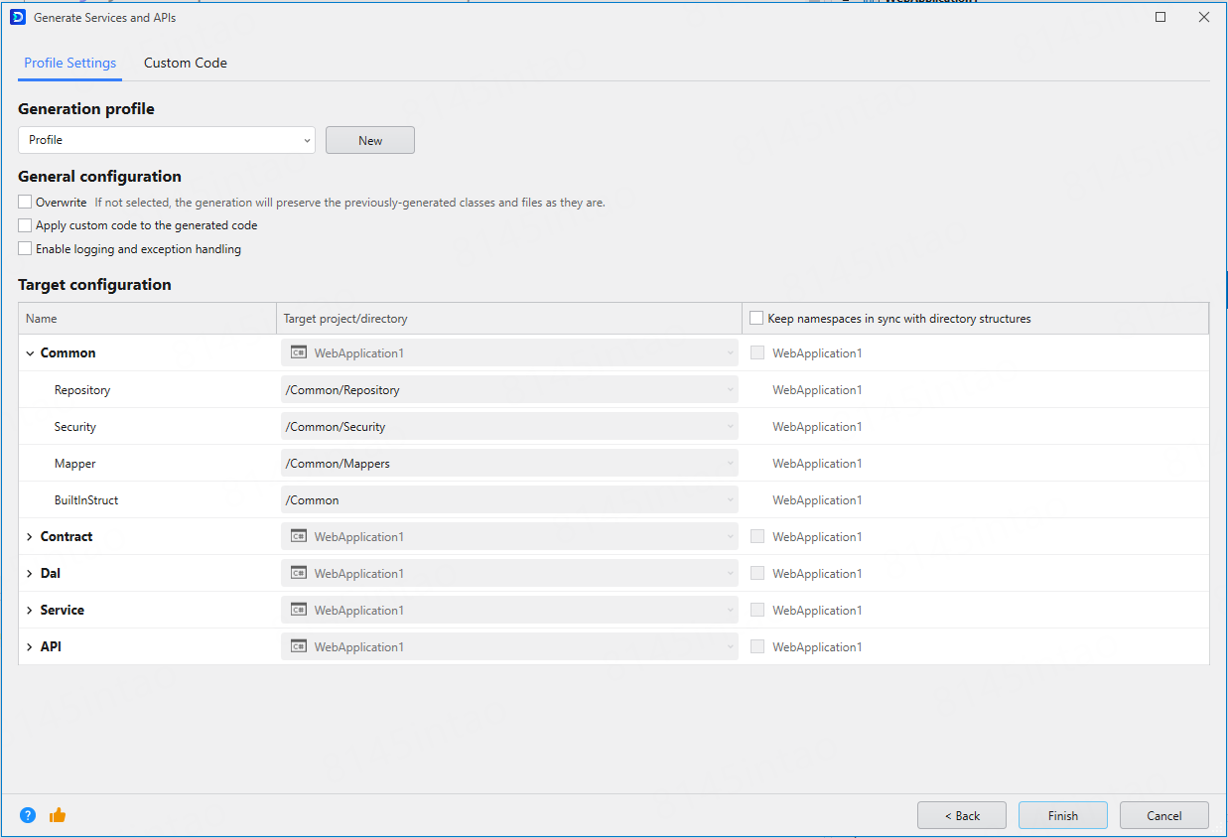Close the Generate Services and APIs dialog
Screen dimensions: 1228x838
click(x=1204, y=17)
